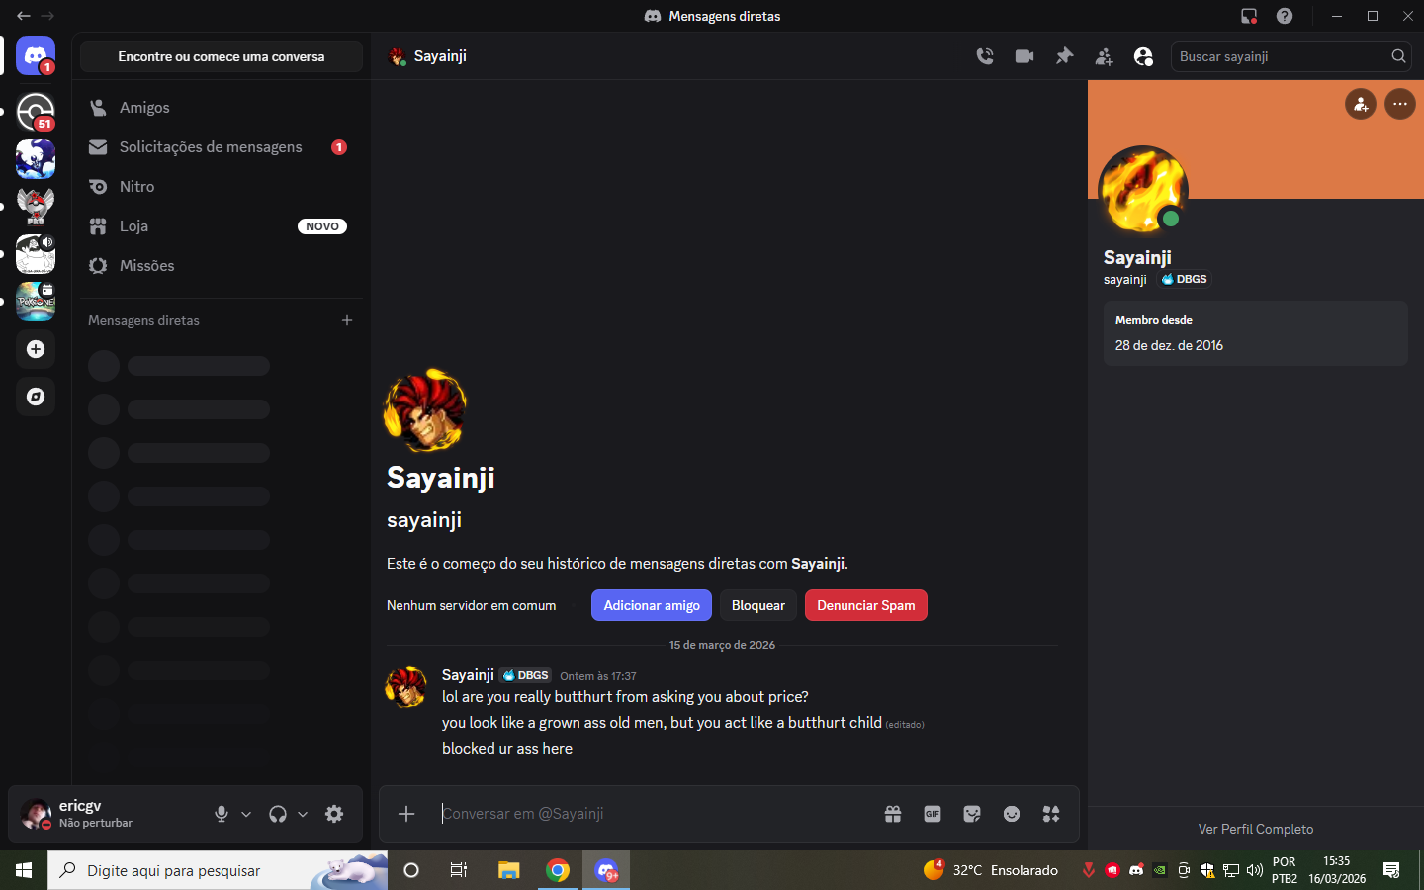1424x890 pixels.
Task: Click the Denunciar Spam button
Action: pyautogui.click(x=865, y=605)
